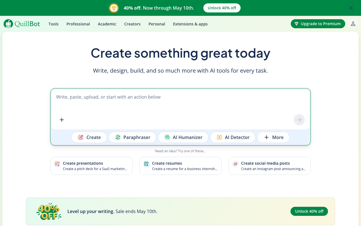Select the AI Humanizer button
The height and width of the screenshot is (226, 361).
(183, 137)
